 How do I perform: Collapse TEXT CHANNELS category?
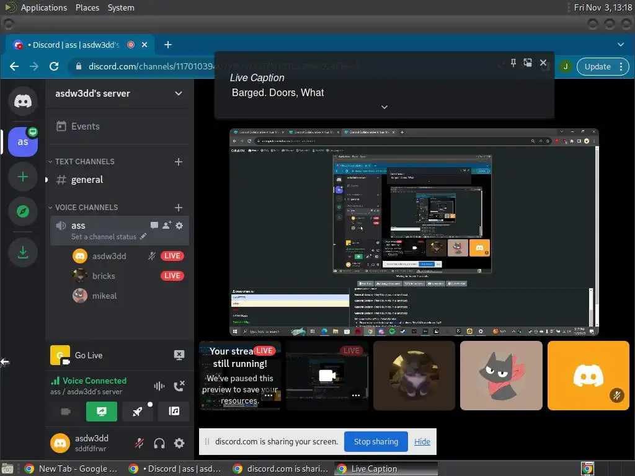[81, 162]
